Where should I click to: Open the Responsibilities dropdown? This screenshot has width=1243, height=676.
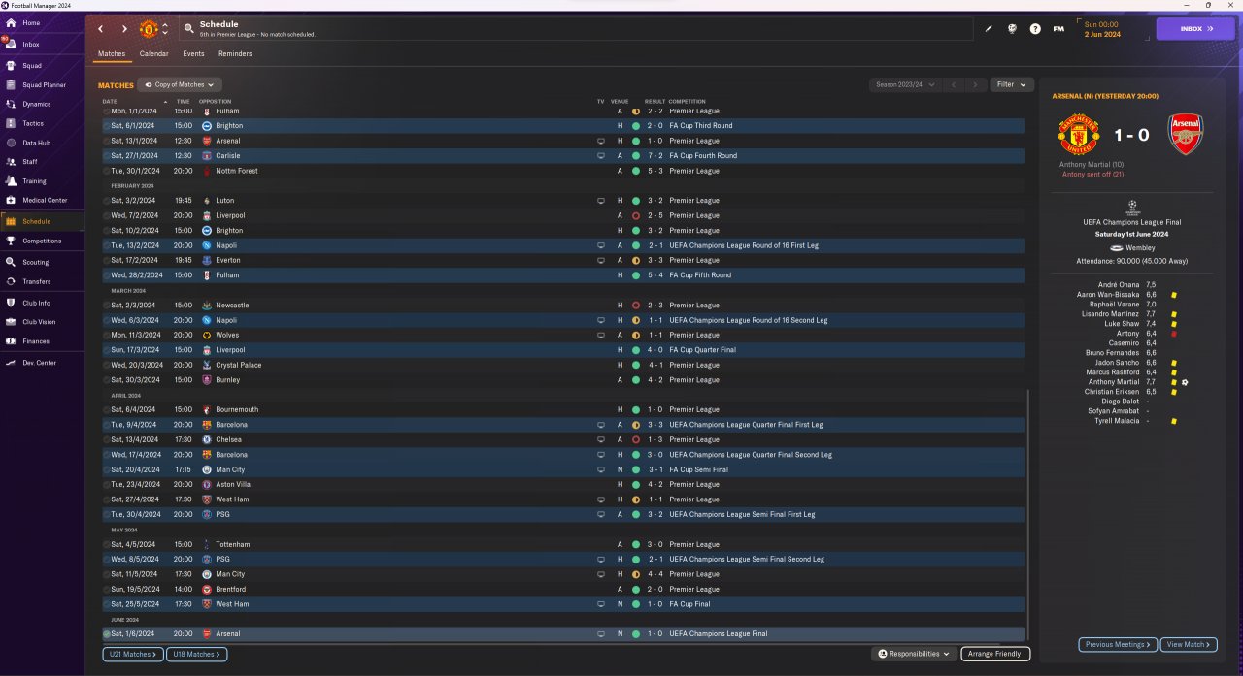tap(914, 655)
